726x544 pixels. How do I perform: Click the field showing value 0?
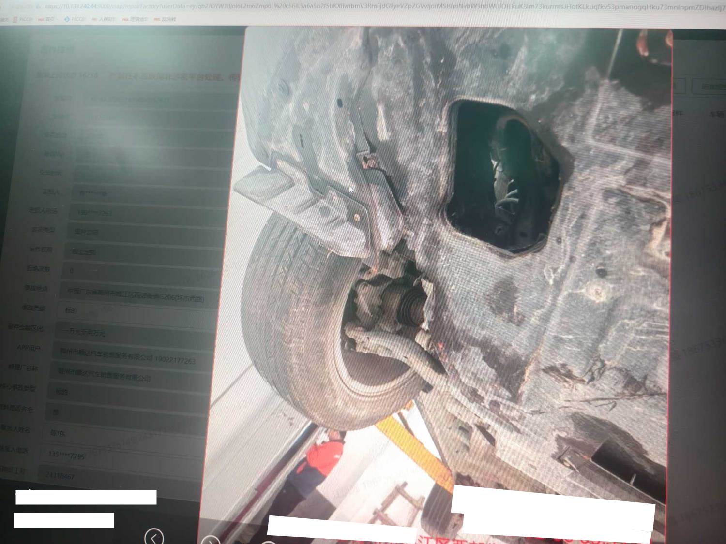pyautogui.click(x=140, y=271)
